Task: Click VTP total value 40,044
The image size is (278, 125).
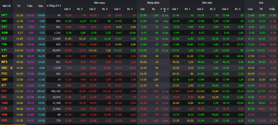Action: pos(57,51)
